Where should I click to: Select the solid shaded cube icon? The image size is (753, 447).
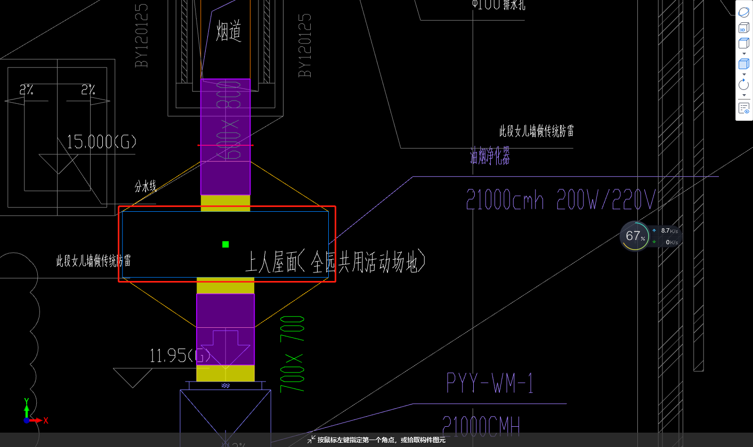coord(744,64)
